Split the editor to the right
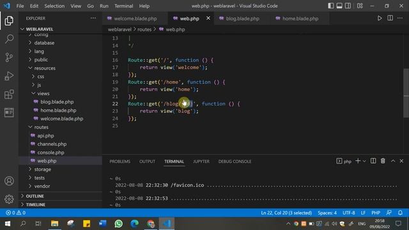Screen dimensions: 409x230 point(390,18)
